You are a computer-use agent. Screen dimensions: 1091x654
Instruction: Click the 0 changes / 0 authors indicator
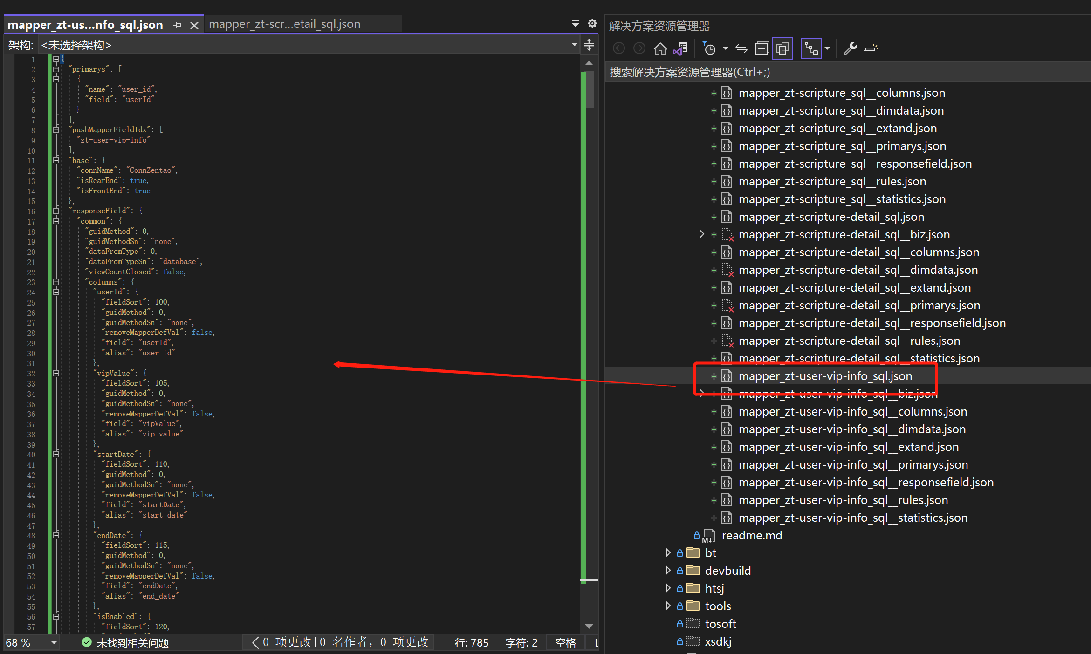pos(340,642)
